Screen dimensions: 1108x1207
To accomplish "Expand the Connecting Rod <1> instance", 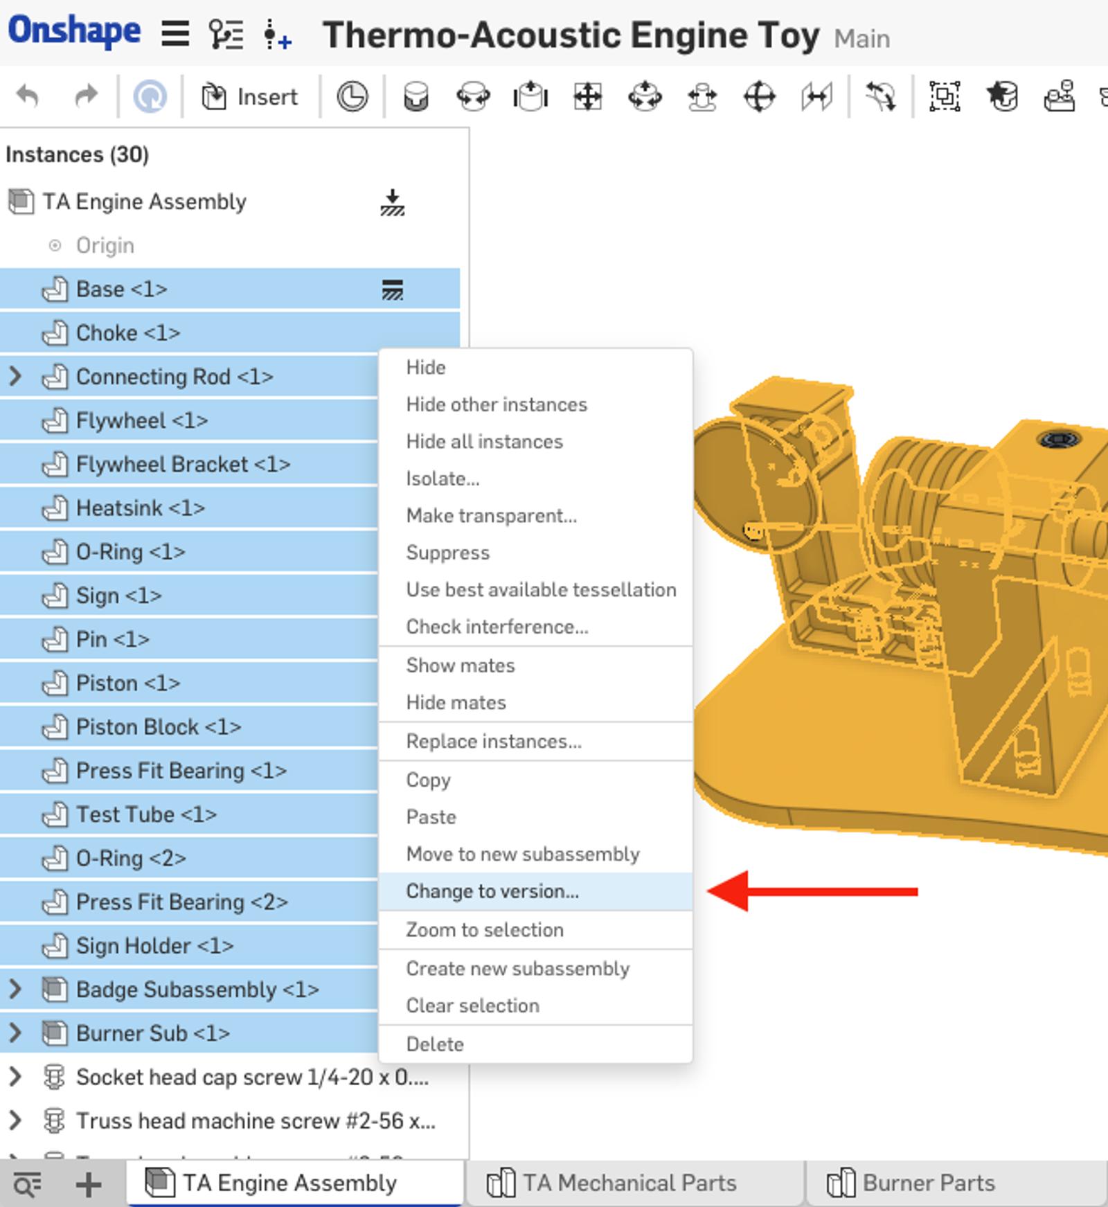I will pos(15,377).
